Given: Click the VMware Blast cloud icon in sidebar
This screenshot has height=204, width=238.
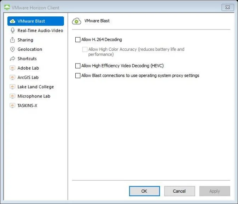Looking at the screenshot, I should (12, 21).
